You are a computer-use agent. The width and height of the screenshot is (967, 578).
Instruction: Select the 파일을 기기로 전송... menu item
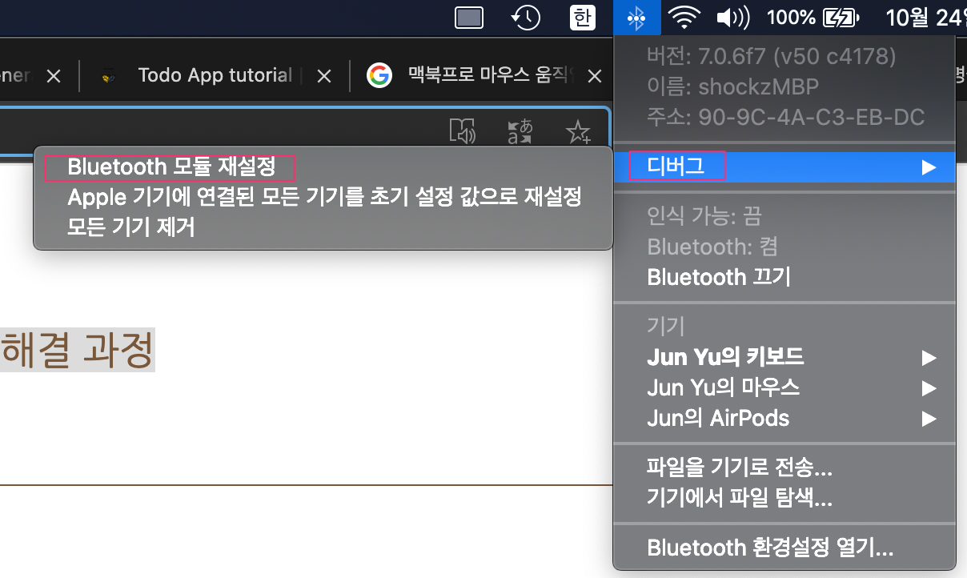tap(740, 466)
